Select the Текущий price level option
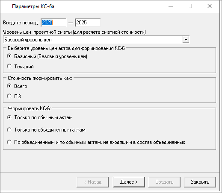 point(20,67)
